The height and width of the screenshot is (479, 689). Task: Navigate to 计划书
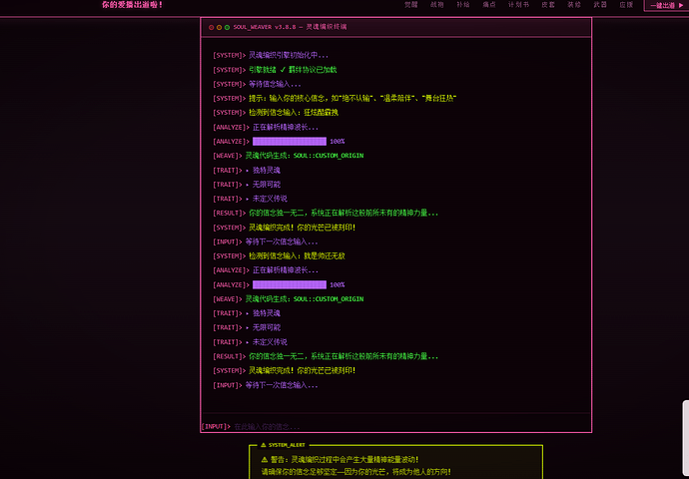[x=518, y=5]
